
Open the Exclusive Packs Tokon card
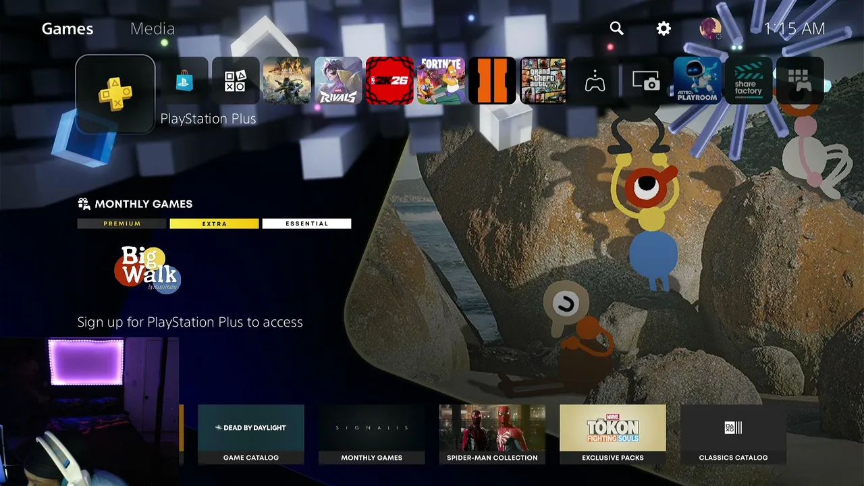pyautogui.click(x=613, y=435)
